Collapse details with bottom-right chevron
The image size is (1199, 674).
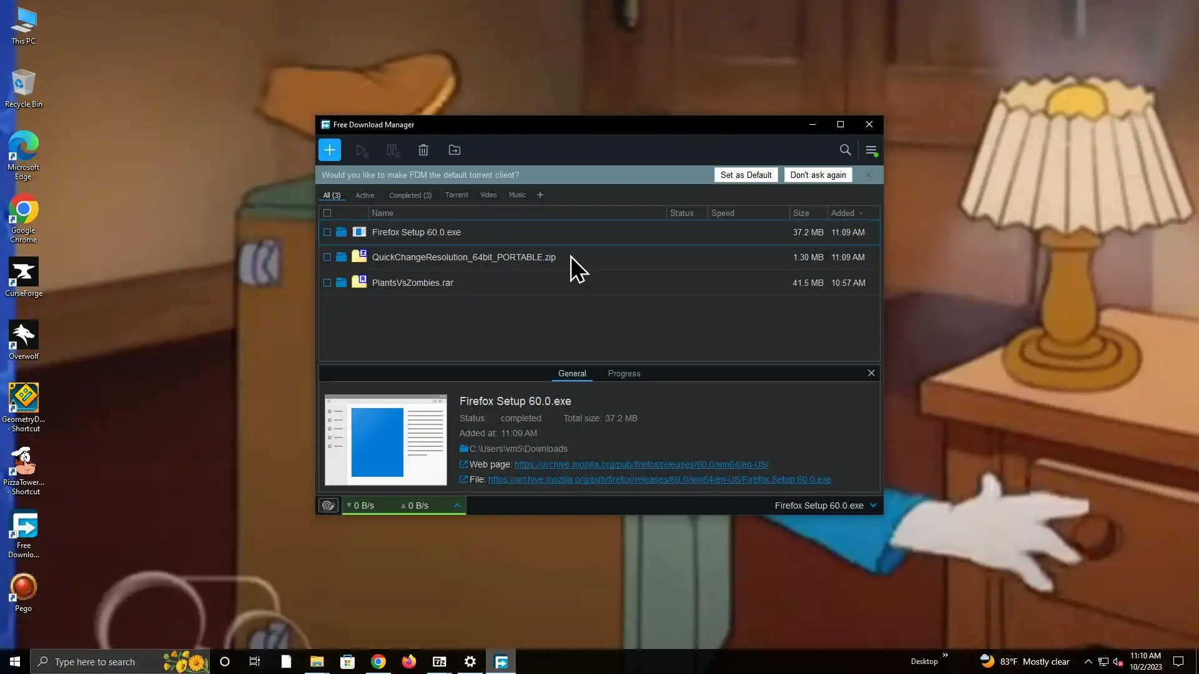pos(873,506)
